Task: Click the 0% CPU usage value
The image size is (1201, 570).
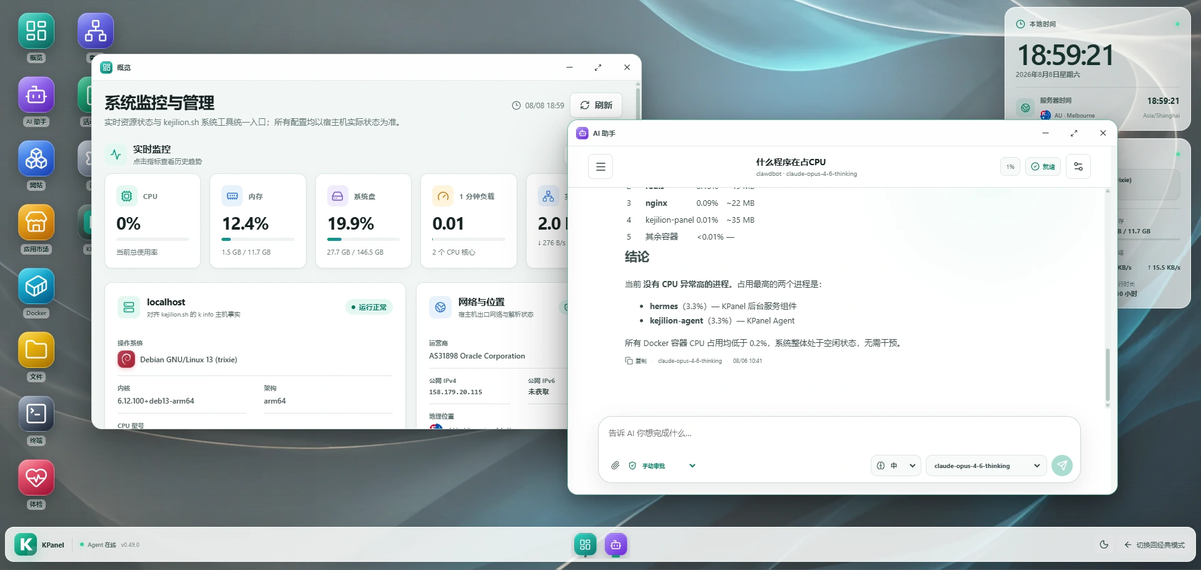Action: 128,224
